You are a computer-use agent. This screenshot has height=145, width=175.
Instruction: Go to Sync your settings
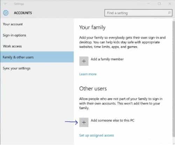(x=16, y=68)
